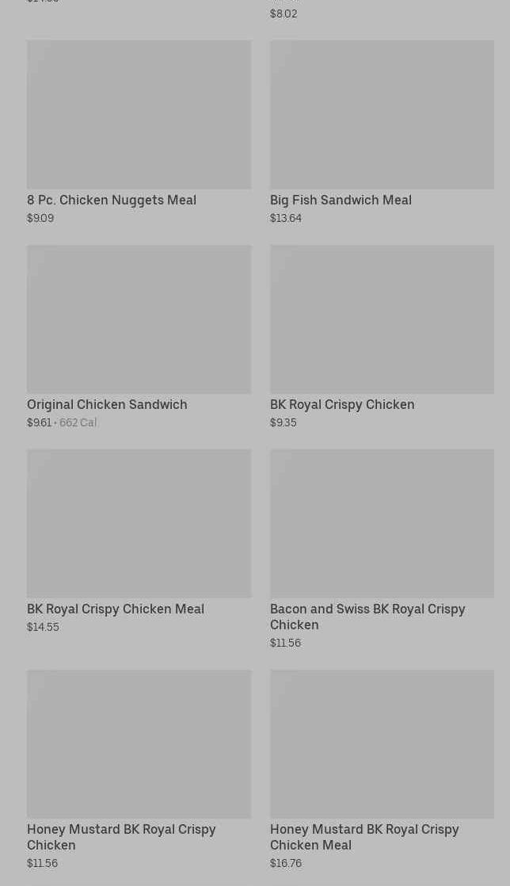Tap the Original Chicken Sandwich image placeholder
The width and height of the screenshot is (510, 886).
(x=139, y=319)
